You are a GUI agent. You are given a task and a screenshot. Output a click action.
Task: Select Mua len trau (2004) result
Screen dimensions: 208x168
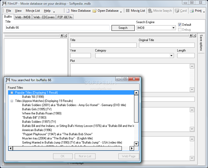[x=57, y=138]
